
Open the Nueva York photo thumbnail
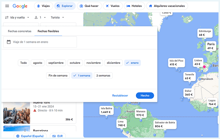16,113
